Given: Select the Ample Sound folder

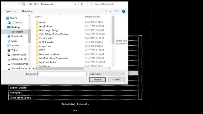Looking at the screenshot, I should click(x=46, y=26).
